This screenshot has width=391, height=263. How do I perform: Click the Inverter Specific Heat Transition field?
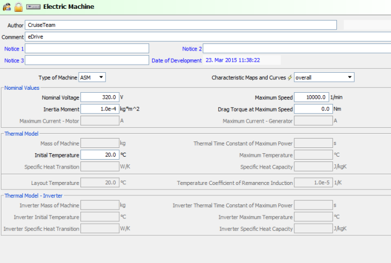tap(100, 228)
